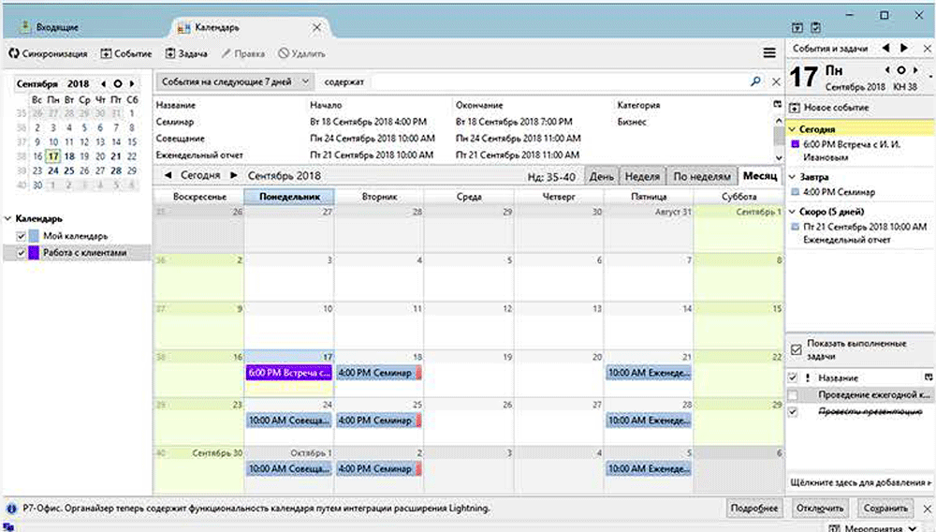This screenshot has width=936, height=532.
Task: Show next pane in События и задачи
Action: tap(904, 48)
